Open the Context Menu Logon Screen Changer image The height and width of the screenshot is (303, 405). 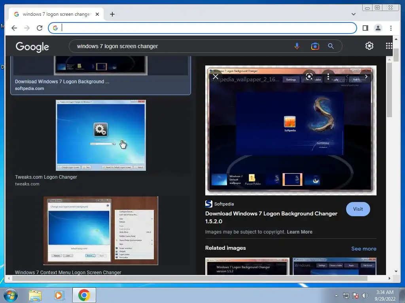pos(101,230)
